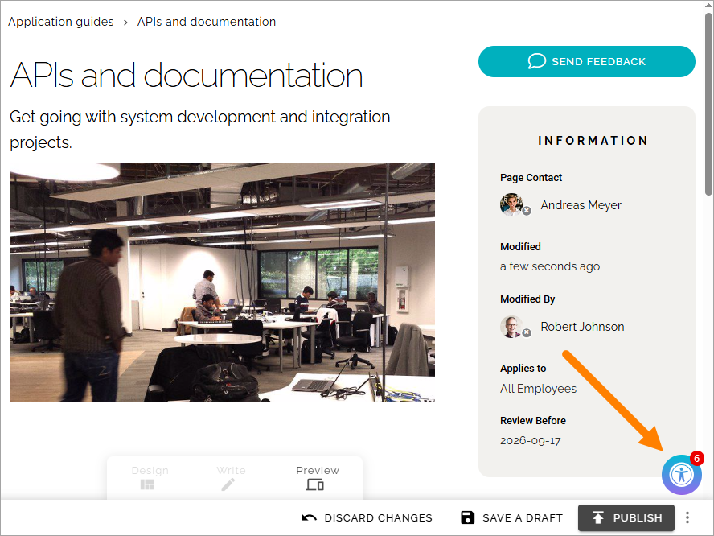Switch to the Preview tab
The width and height of the screenshot is (714, 536).
click(318, 478)
